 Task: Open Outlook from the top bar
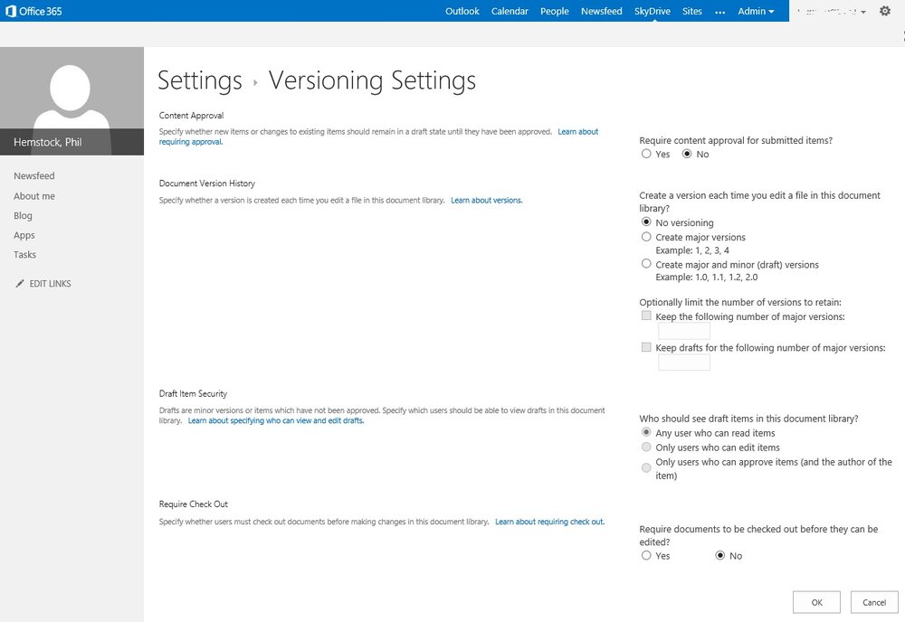tap(462, 11)
